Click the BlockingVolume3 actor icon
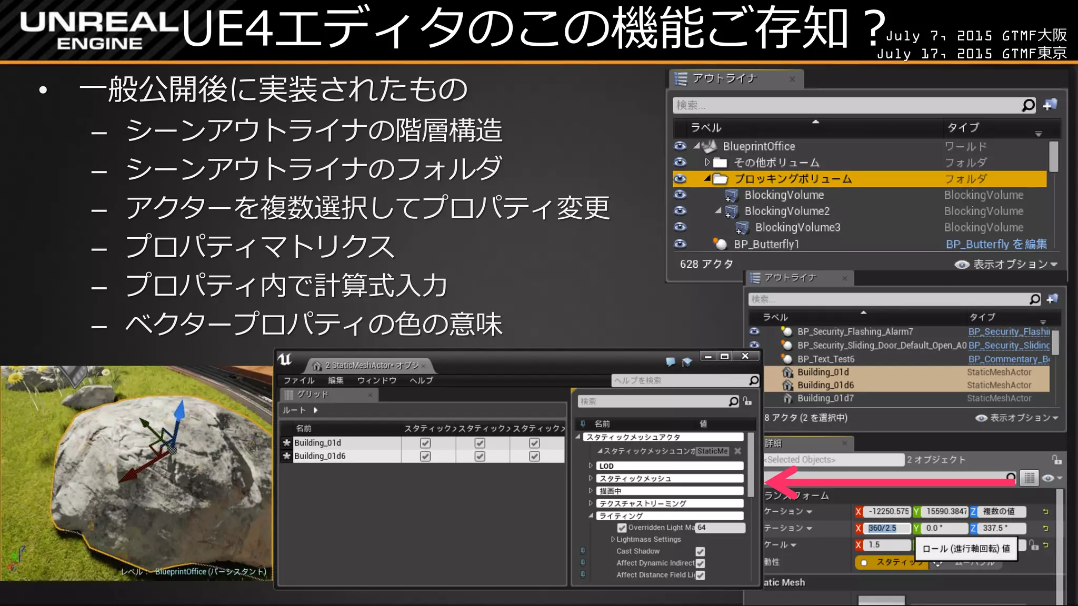1078x606 pixels. point(742,228)
